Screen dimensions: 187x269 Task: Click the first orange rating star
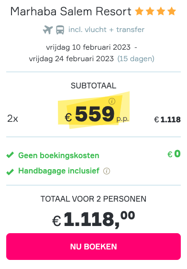pos(139,11)
